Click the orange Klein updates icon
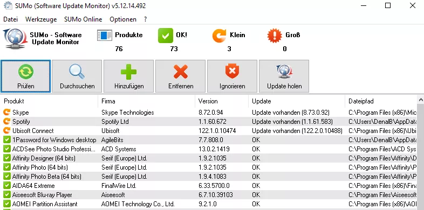The width and height of the screenshot is (424, 210). click(x=220, y=36)
